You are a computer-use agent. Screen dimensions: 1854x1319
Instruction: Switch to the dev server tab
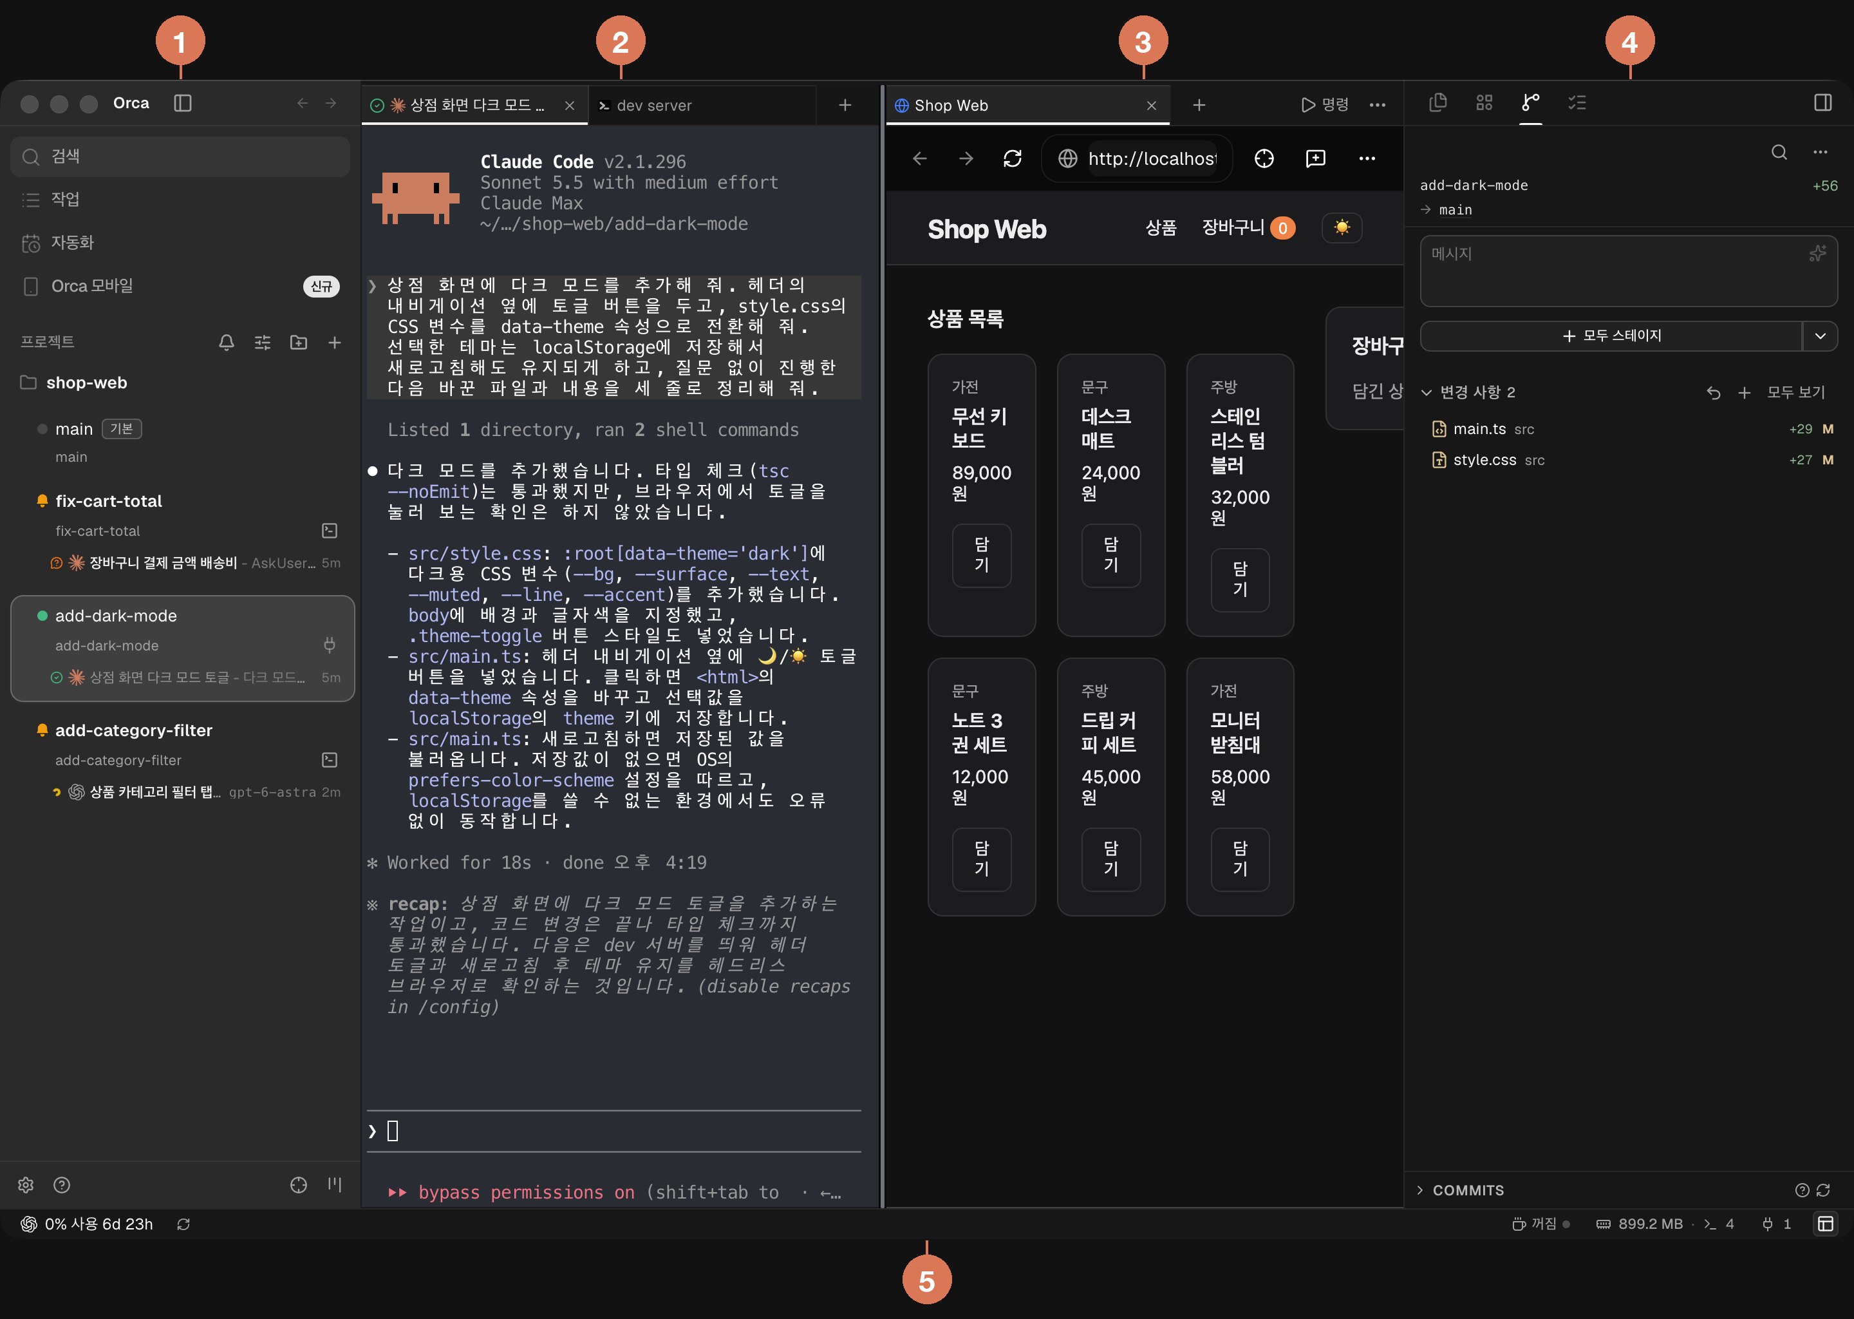701,105
